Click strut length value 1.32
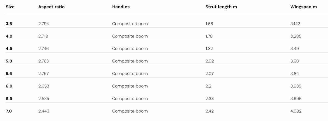This screenshot has height=121, width=328. pos(209,49)
